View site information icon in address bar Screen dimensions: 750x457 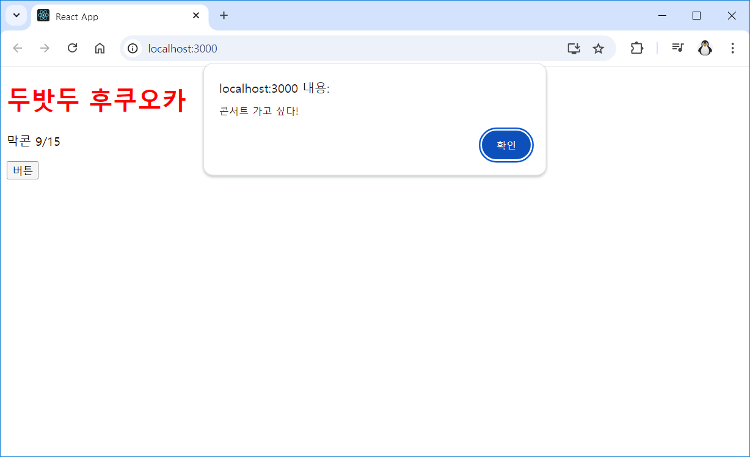pyautogui.click(x=133, y=48)
